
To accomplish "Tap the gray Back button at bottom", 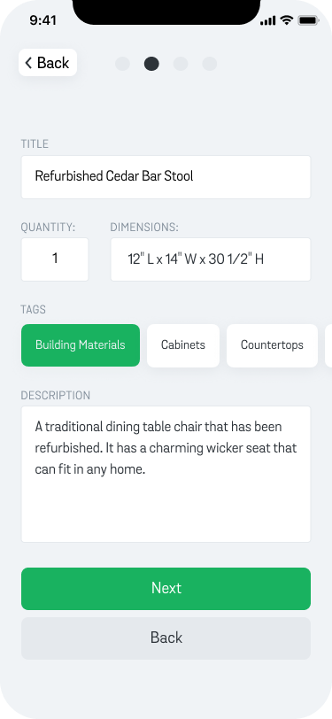I will pyautogui.click(x=166, y=638).
